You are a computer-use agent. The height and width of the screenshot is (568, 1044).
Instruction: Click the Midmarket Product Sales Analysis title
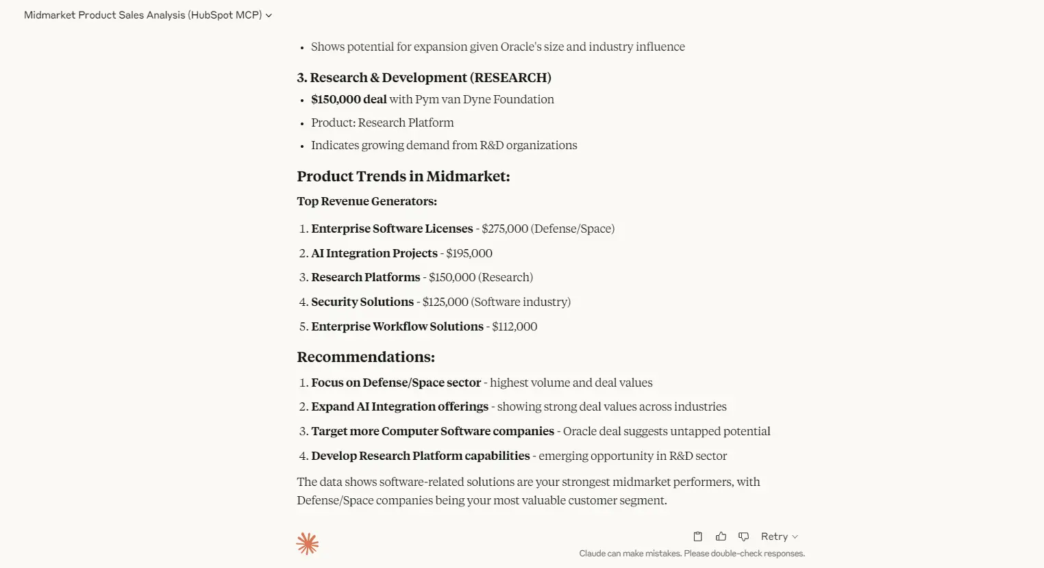click(103, 14)
